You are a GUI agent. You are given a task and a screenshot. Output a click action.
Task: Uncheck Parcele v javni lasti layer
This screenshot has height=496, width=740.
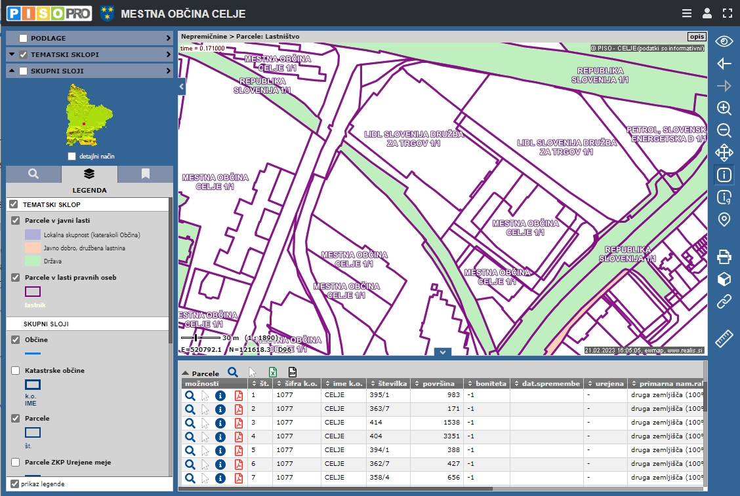pyautogui.click(x=16, y=221)
